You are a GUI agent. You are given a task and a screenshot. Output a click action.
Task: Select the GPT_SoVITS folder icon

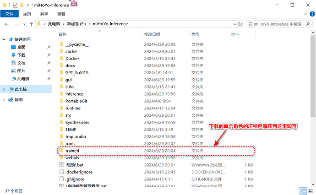pos(61,72)
